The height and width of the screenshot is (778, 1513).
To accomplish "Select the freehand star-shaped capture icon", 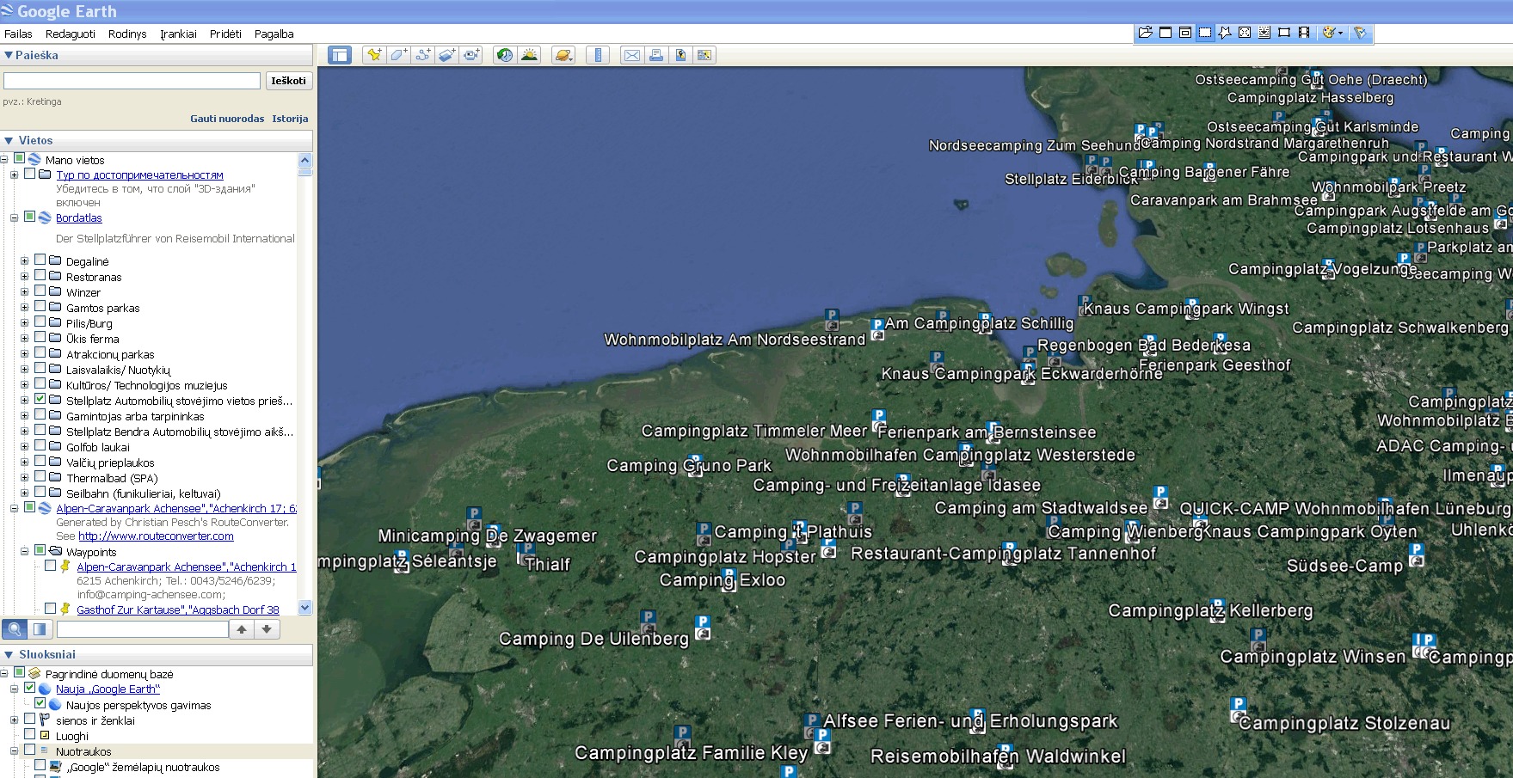I will [x=1225, y=33].
